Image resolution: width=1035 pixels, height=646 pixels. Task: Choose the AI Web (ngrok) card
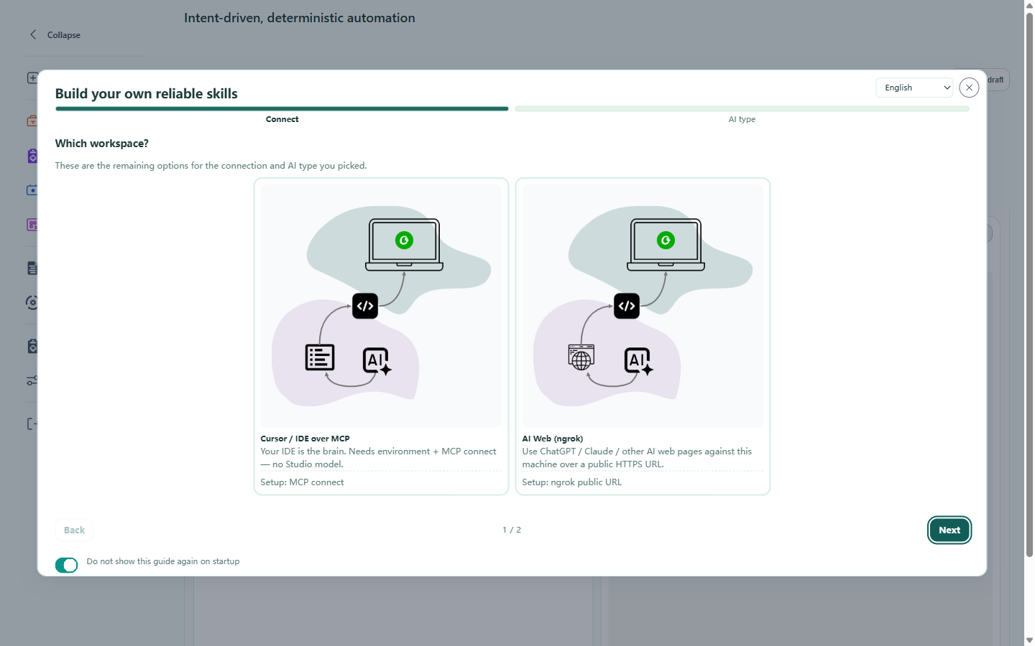(x=643, y=337)
